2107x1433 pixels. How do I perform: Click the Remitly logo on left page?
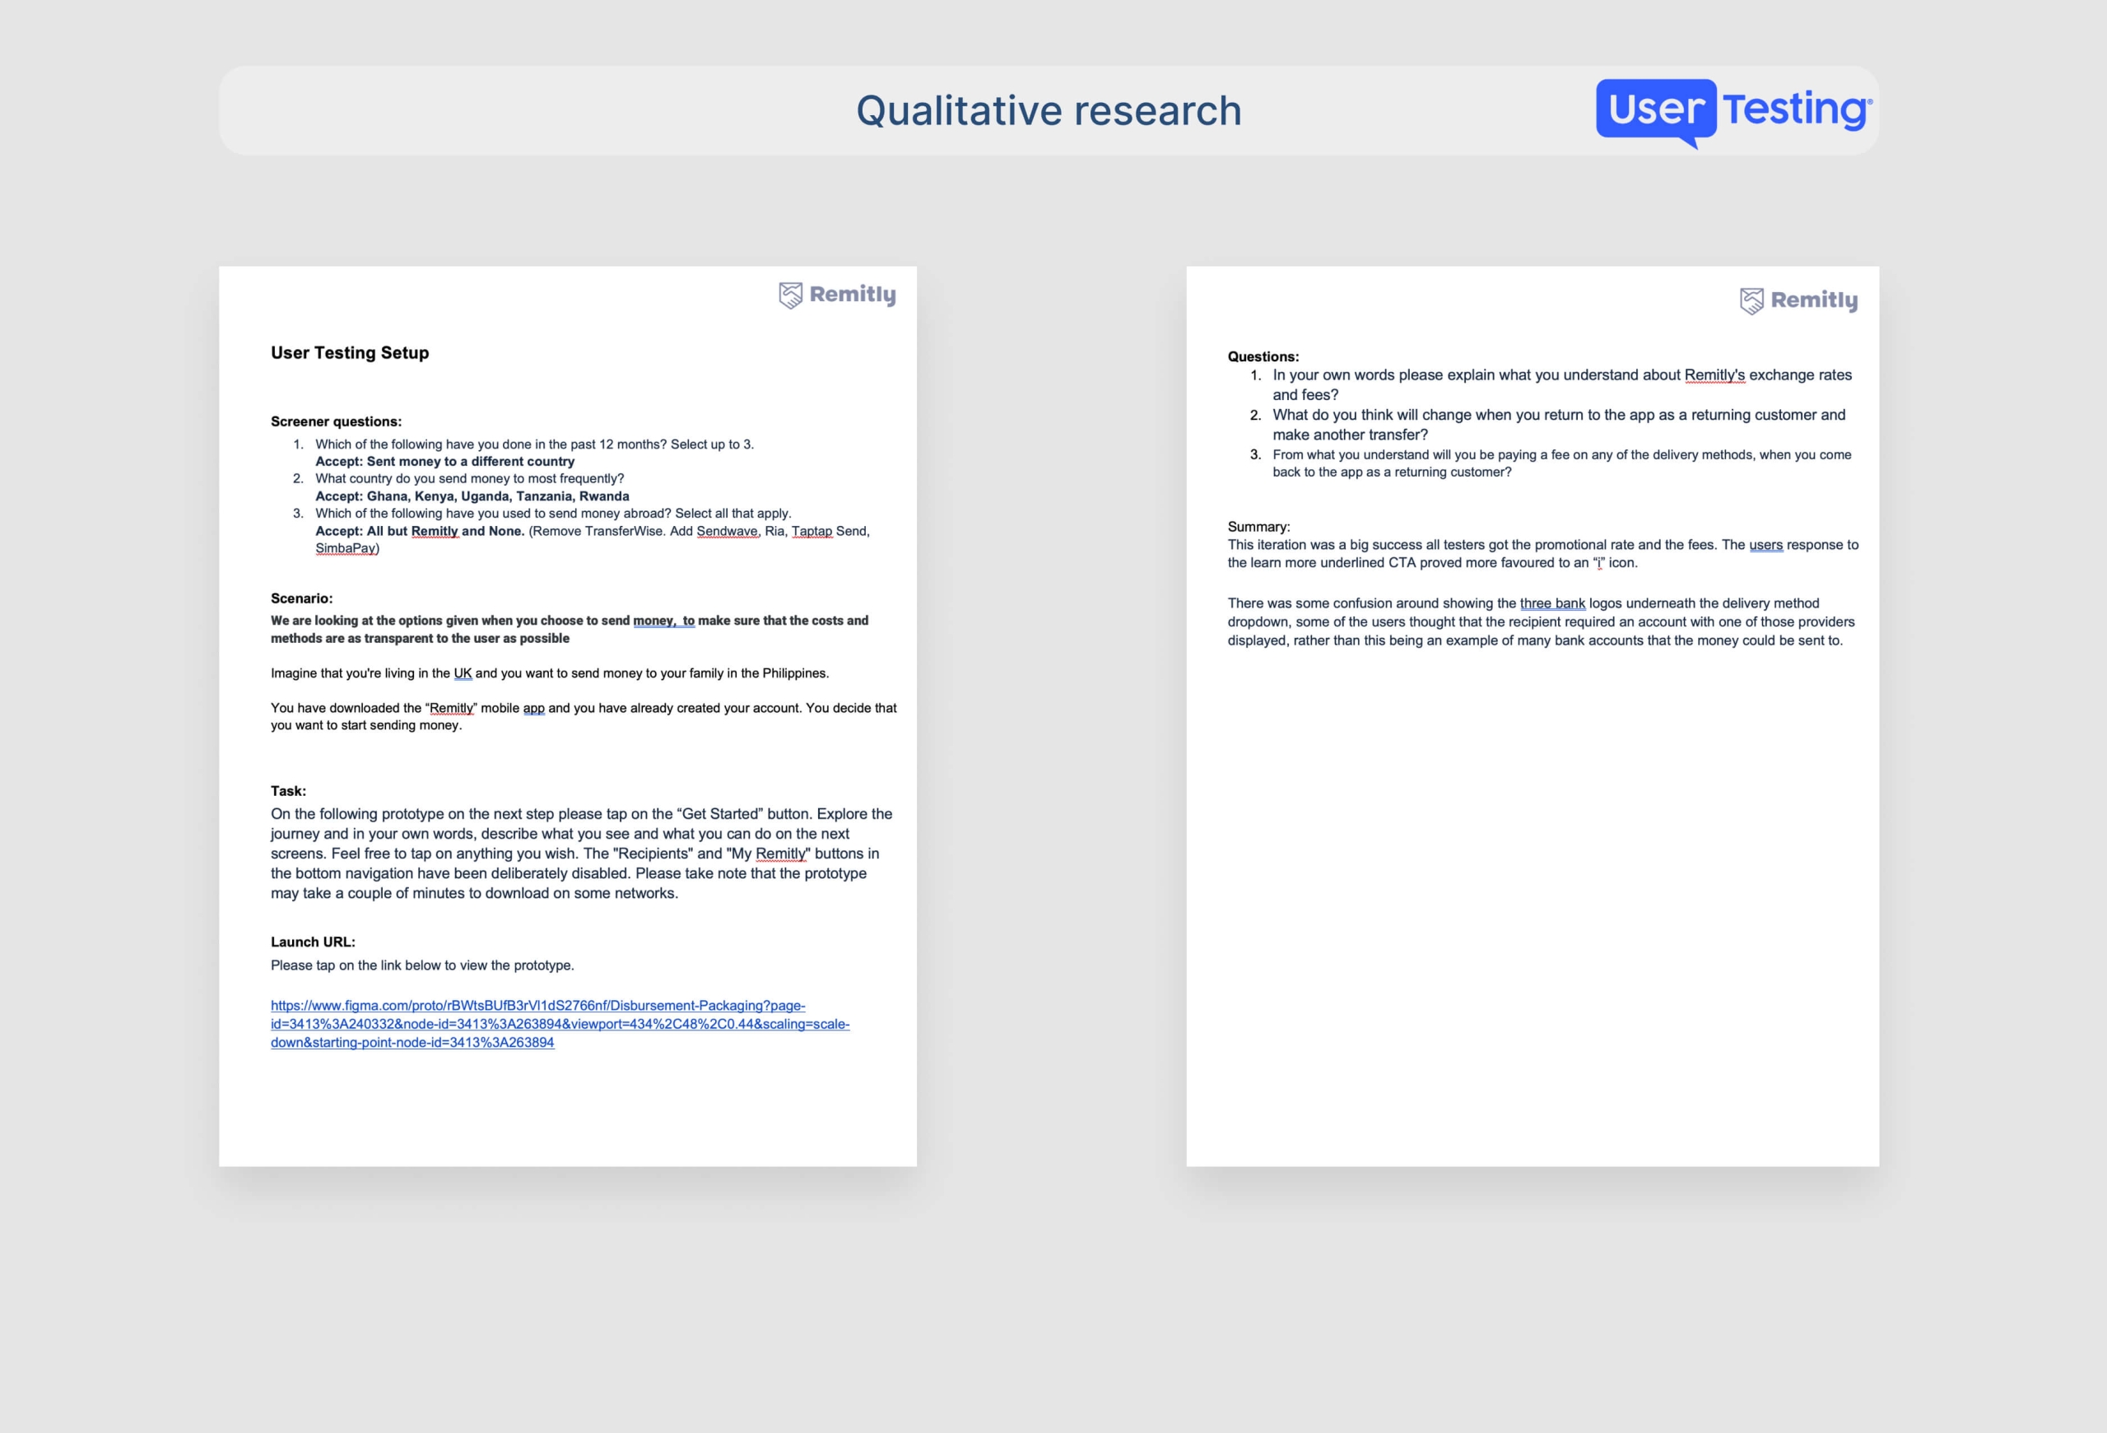pyautogui.click(x=837, y=295)
